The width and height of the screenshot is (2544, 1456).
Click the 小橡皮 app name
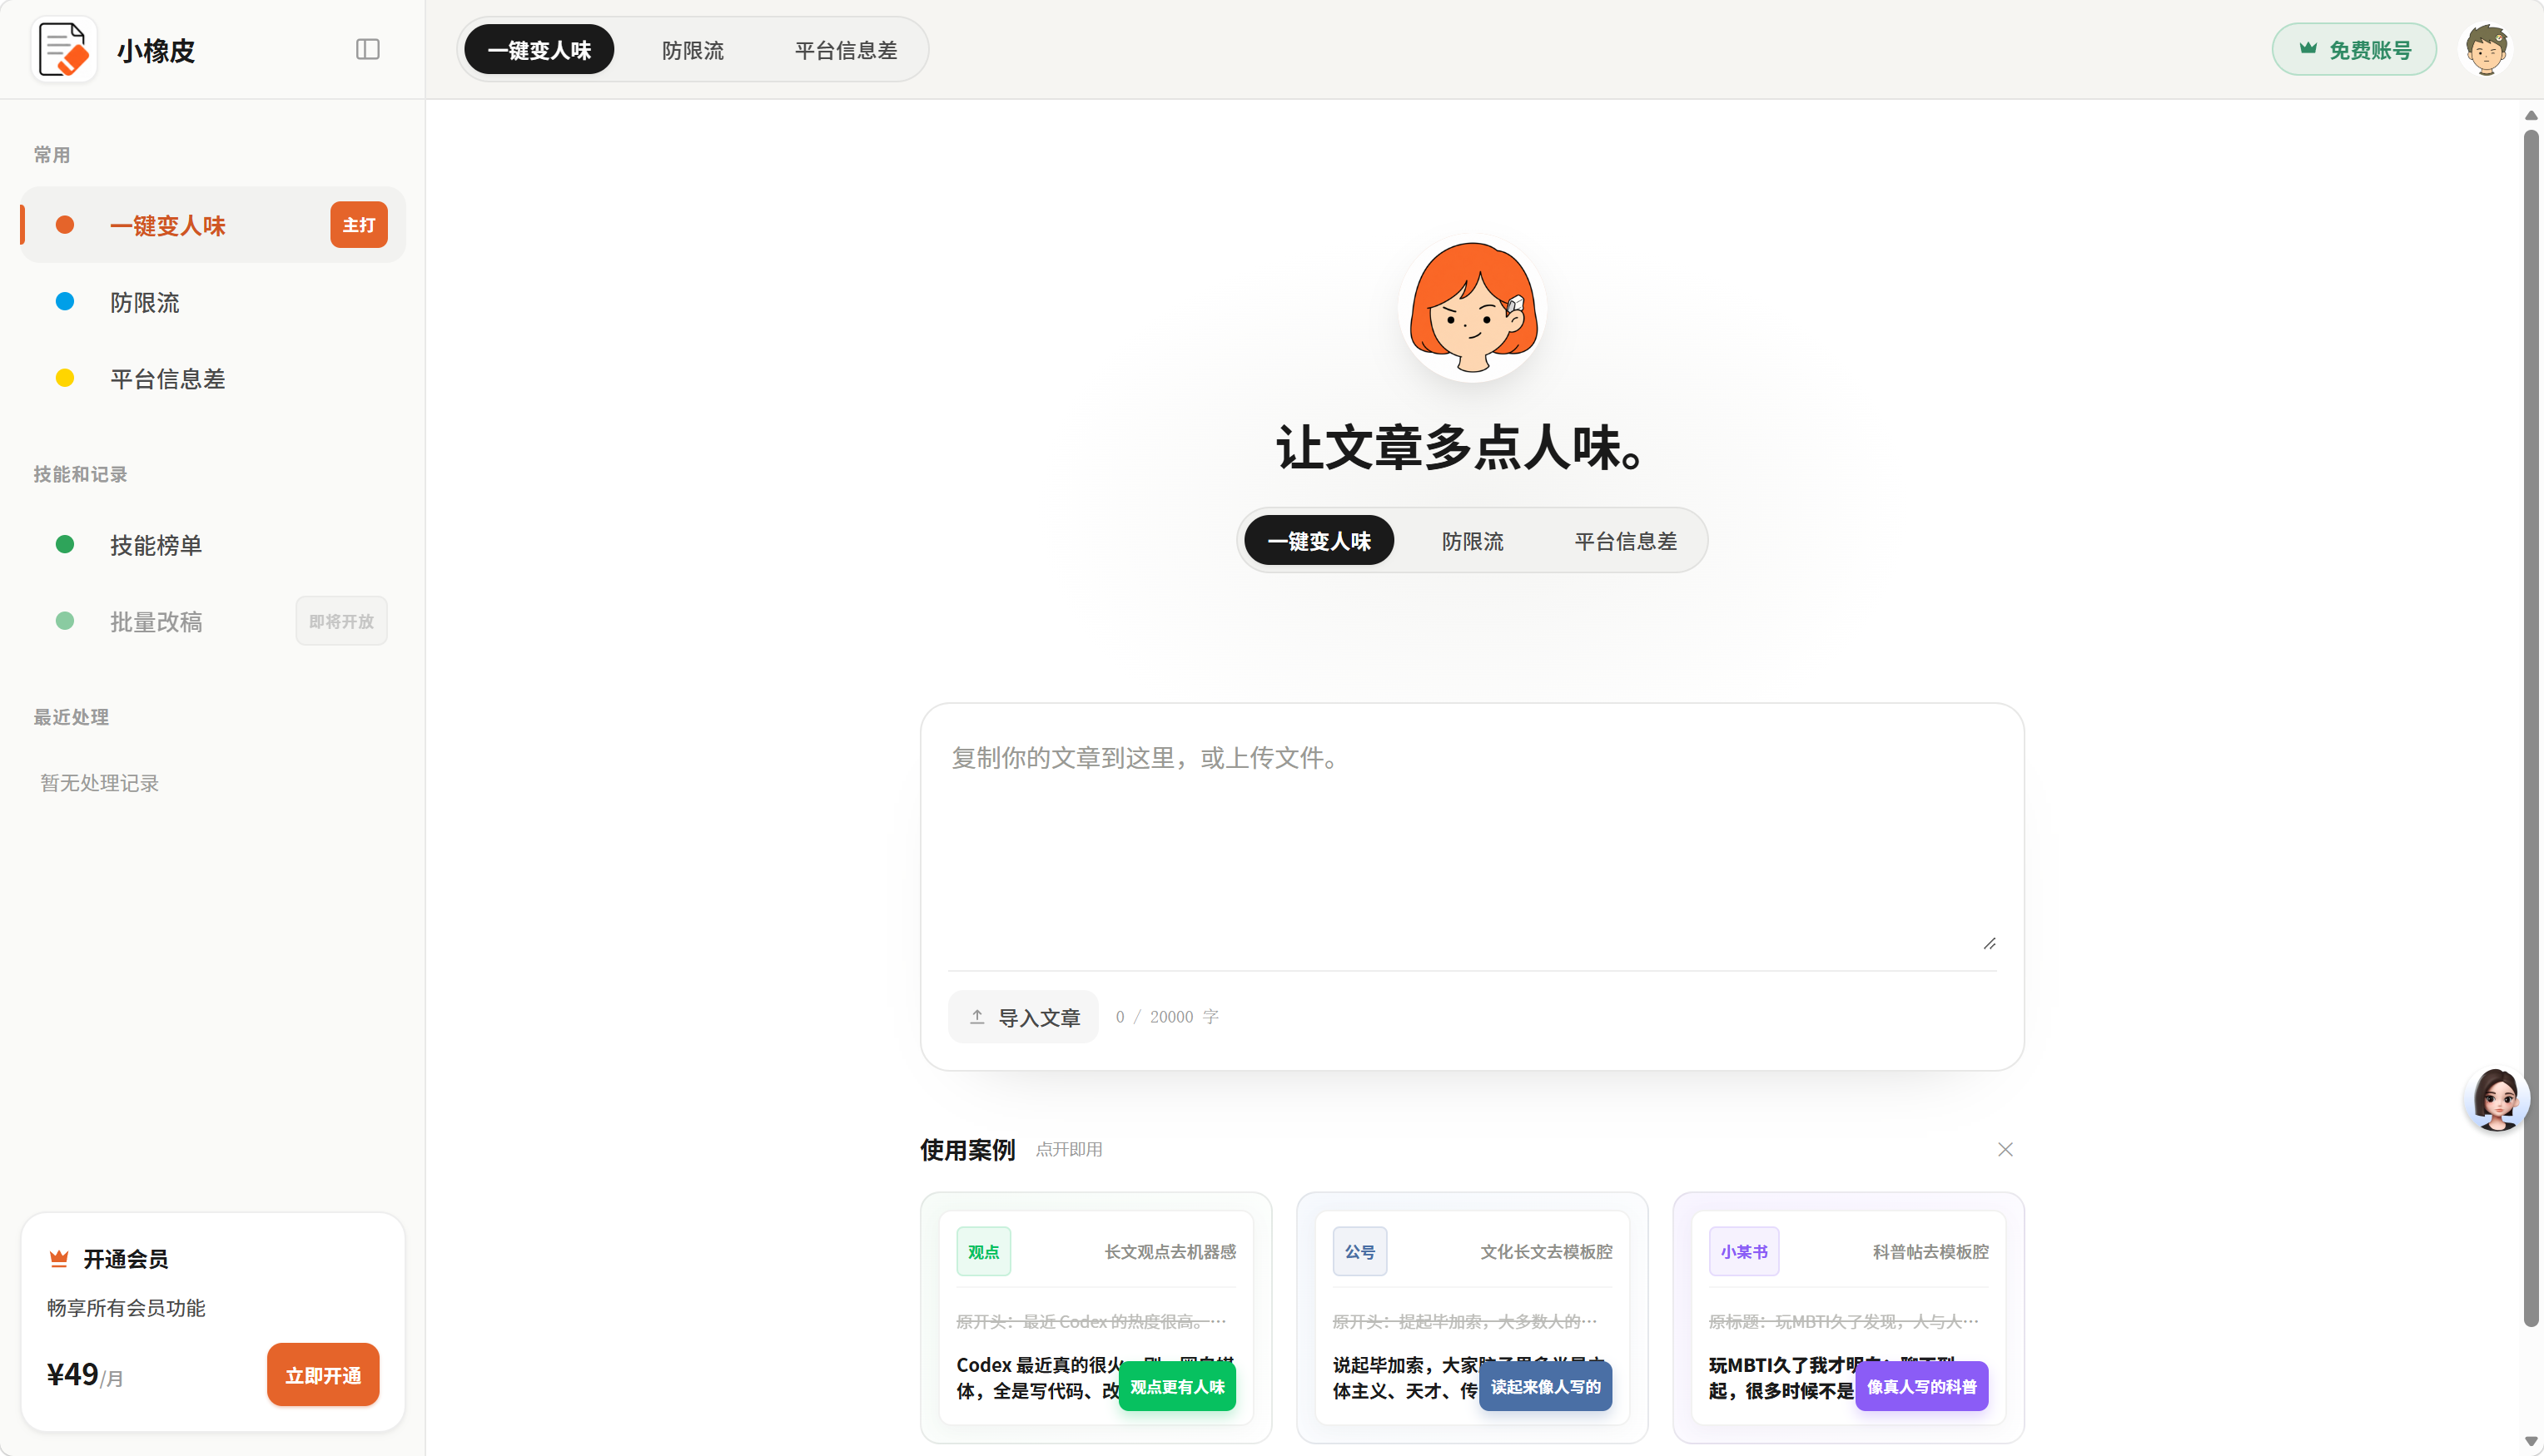[x=156, y=50]
